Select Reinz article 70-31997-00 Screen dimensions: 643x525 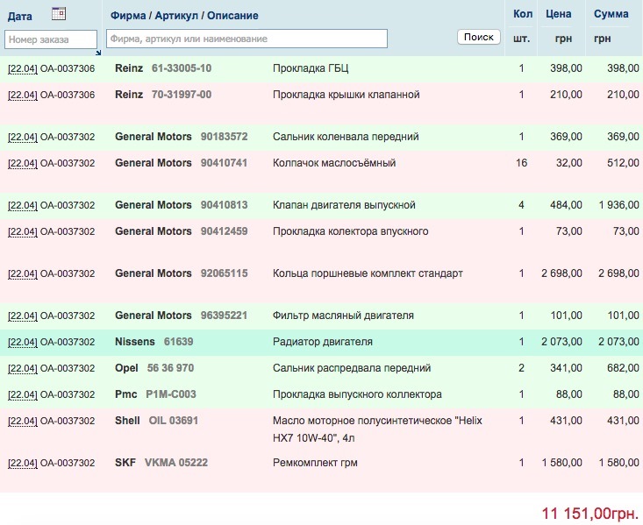coord(182,95)
